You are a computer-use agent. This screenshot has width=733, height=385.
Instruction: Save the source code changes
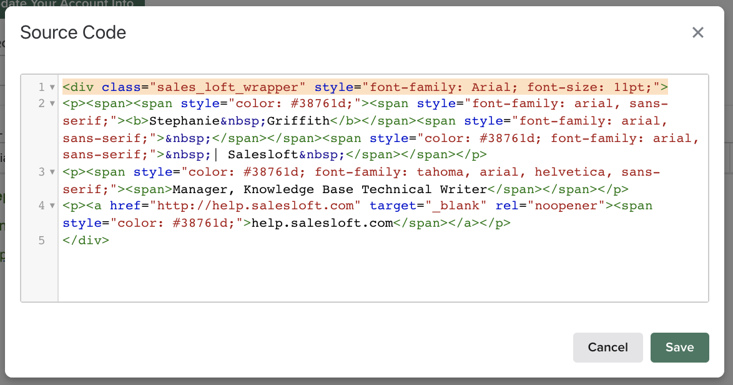click(679, 348)
